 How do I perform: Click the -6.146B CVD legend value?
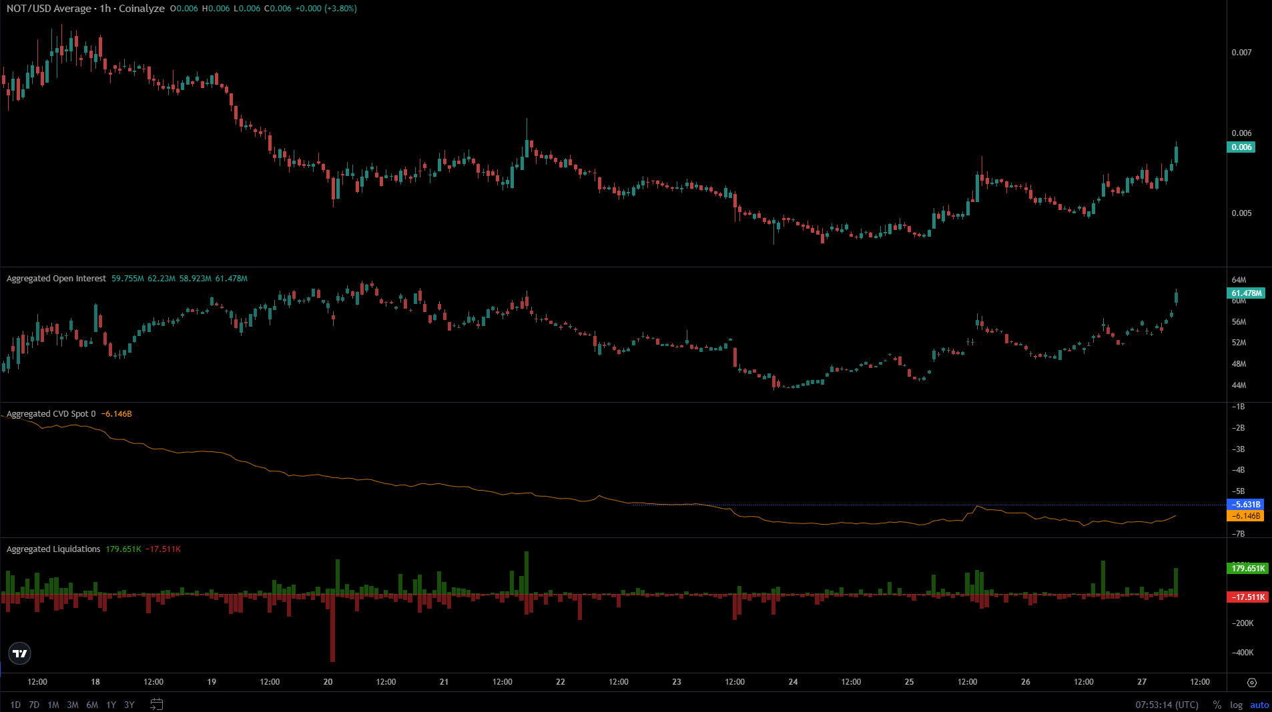pyautogui.click(x=117, y=414)
